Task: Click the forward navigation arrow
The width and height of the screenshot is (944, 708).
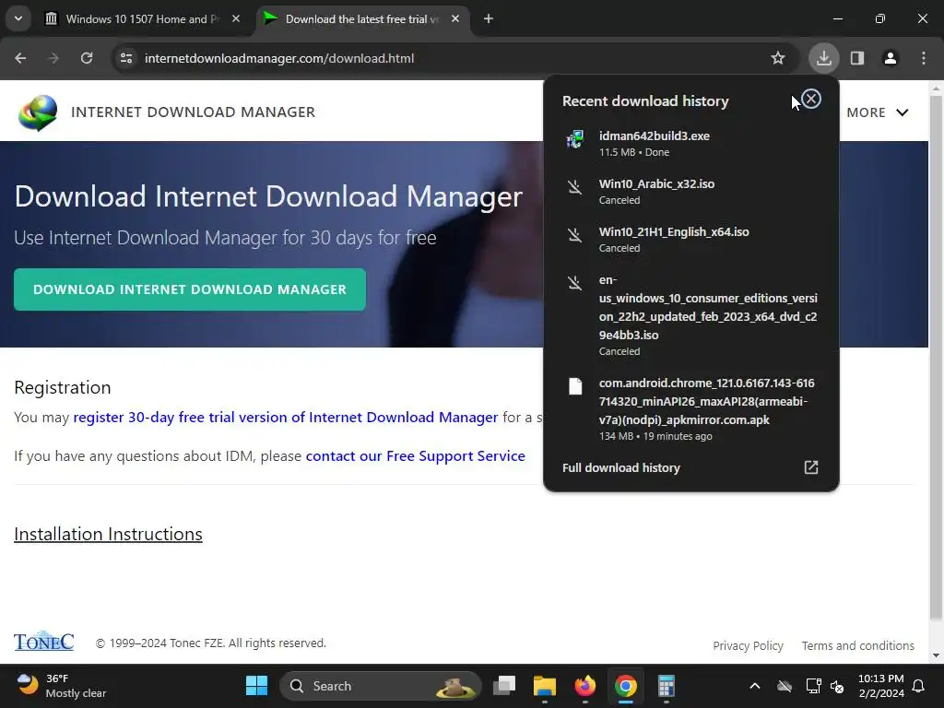Action: coord(53,58)
